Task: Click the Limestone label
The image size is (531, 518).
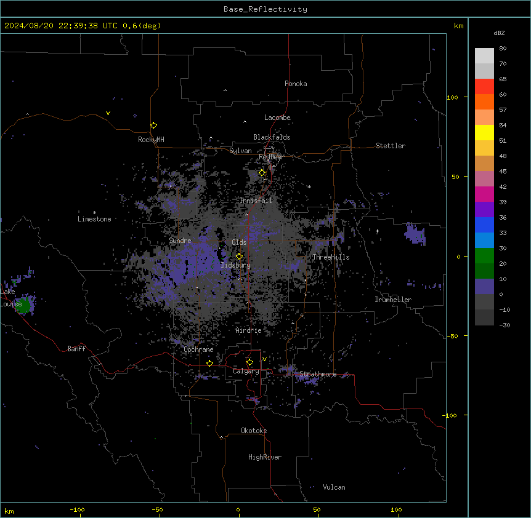Action: (x=94, y=219)
